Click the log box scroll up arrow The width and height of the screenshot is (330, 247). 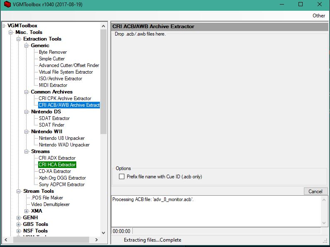pos(324,200)
